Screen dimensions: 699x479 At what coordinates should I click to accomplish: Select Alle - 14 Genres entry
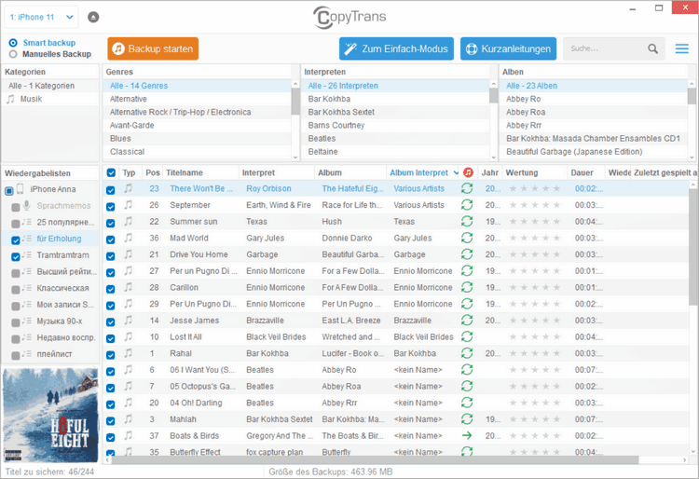[x=197, y=86]
